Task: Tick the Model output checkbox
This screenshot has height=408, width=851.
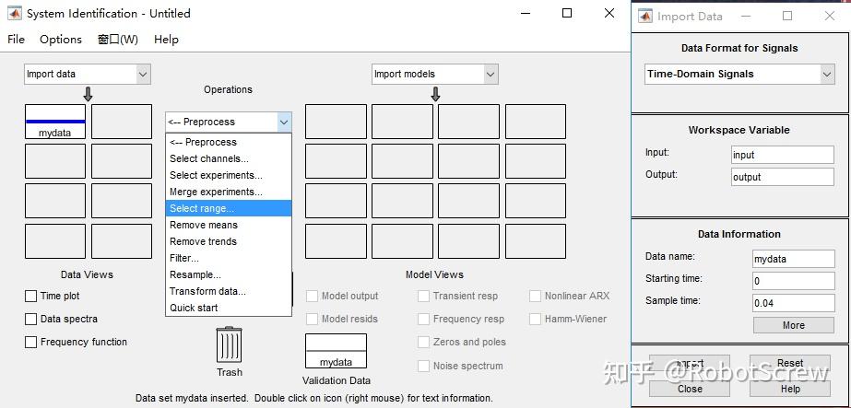Action: (x=312, y=296)
